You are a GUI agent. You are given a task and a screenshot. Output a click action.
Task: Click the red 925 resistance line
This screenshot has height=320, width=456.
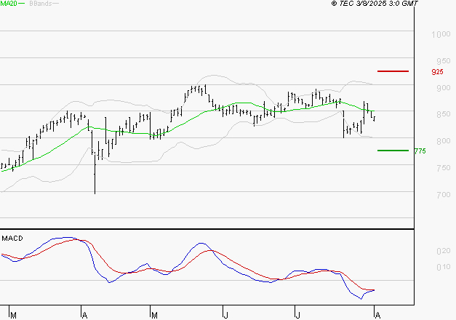pyautogui.click(x=393, y=71)
